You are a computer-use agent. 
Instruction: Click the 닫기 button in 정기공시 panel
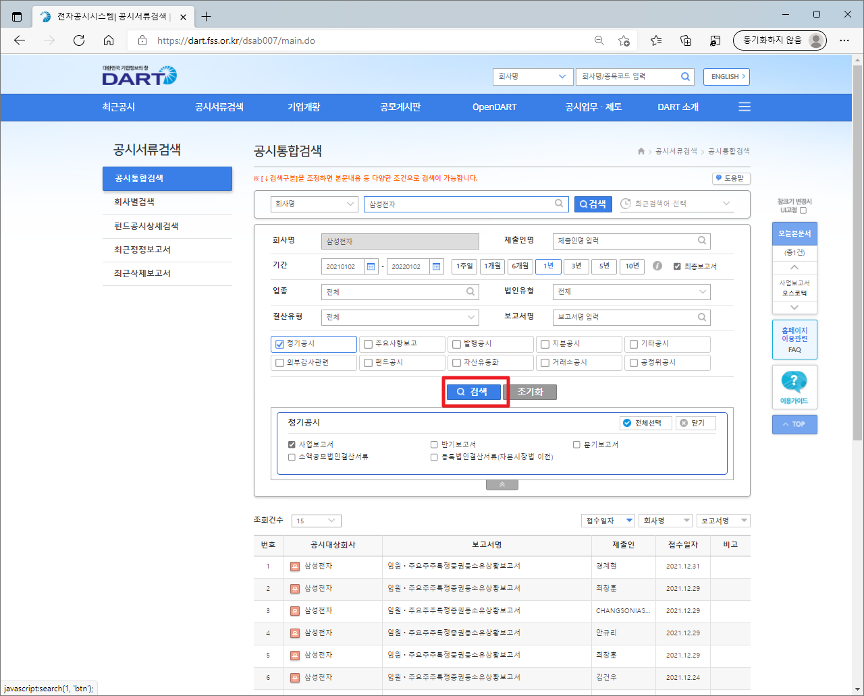(x=696, y=423)
